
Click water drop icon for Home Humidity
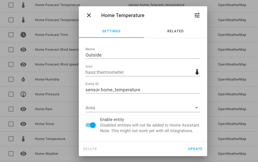[23, 79]
